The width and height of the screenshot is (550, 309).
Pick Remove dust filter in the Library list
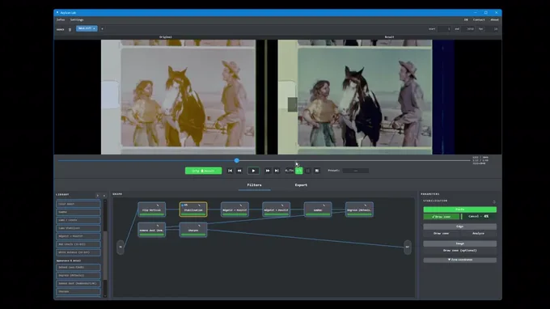[x=78, y=284]
